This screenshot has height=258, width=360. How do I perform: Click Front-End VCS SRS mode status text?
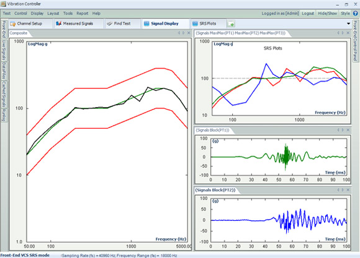(x=25, y=256)
